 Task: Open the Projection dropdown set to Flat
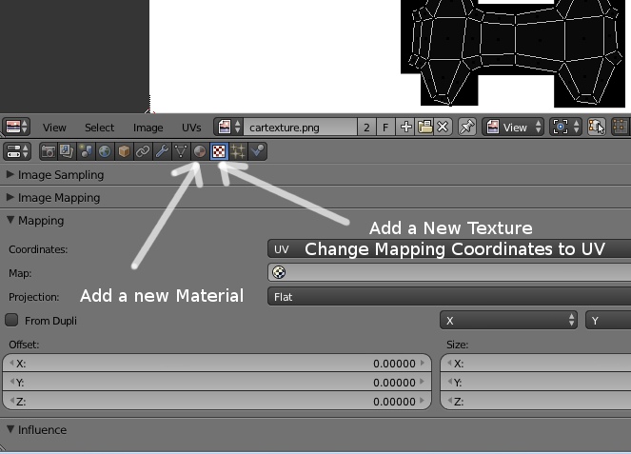tap(447, 297)
